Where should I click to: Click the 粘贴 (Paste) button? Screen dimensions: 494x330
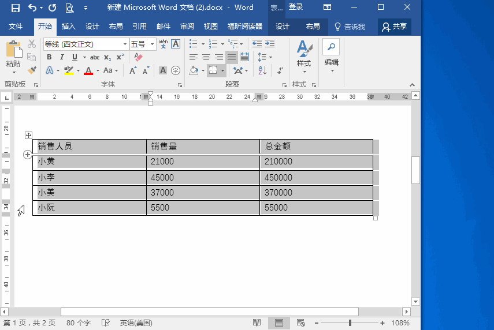pos(13,57)
